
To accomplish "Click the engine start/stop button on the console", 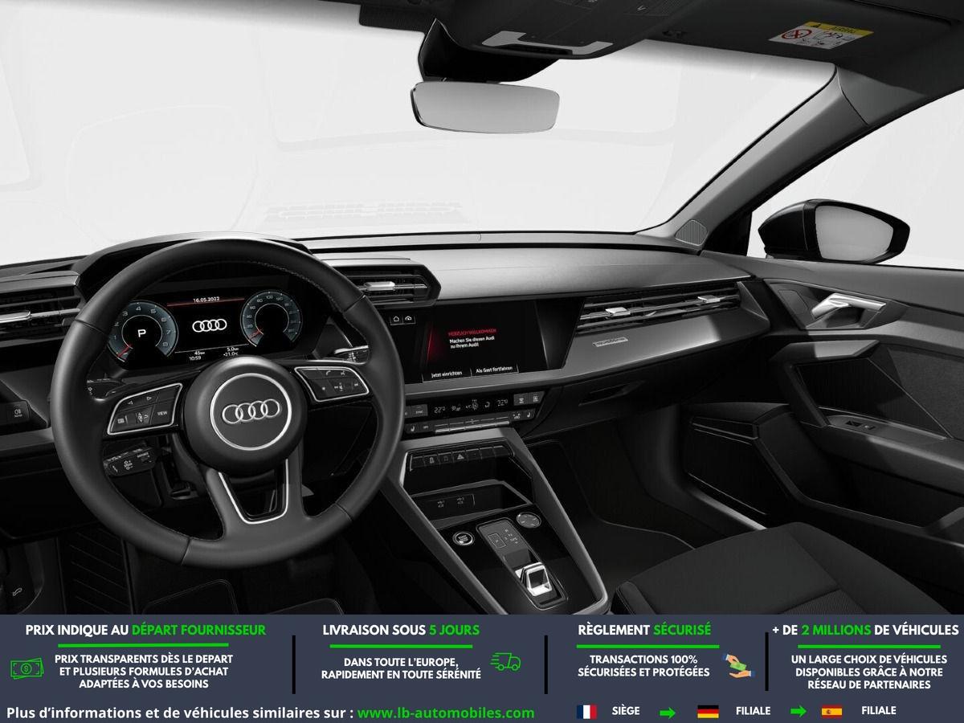I will pos(462,538).
